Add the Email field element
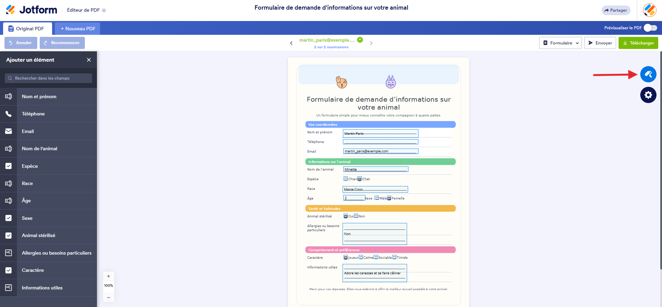 [48, 131]
